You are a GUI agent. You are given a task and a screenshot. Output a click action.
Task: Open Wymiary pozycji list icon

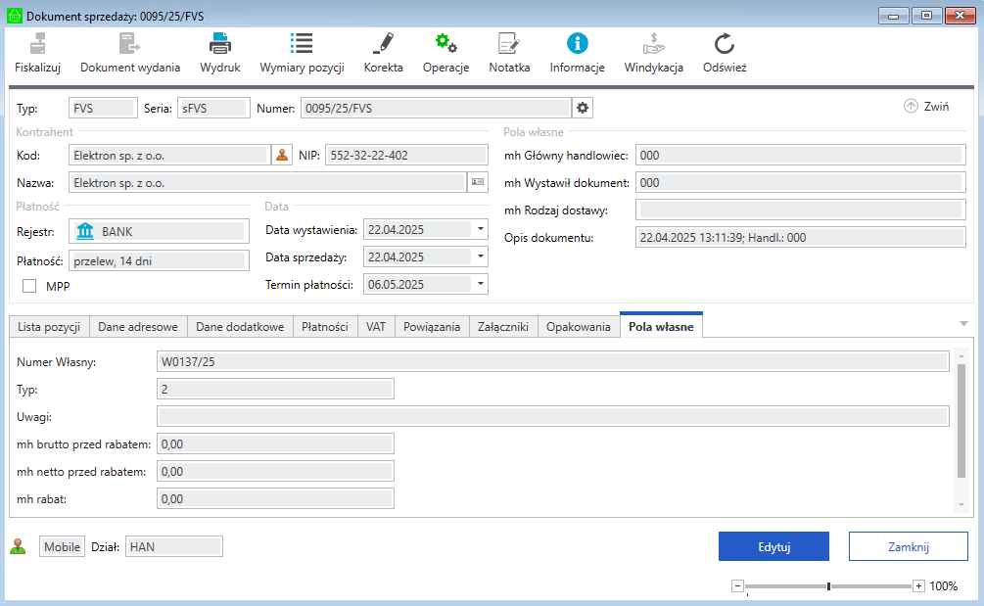pyautogui.click(x=302, y=44)
